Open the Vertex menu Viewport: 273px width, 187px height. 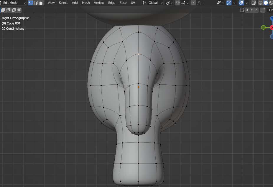pos(99,3)
